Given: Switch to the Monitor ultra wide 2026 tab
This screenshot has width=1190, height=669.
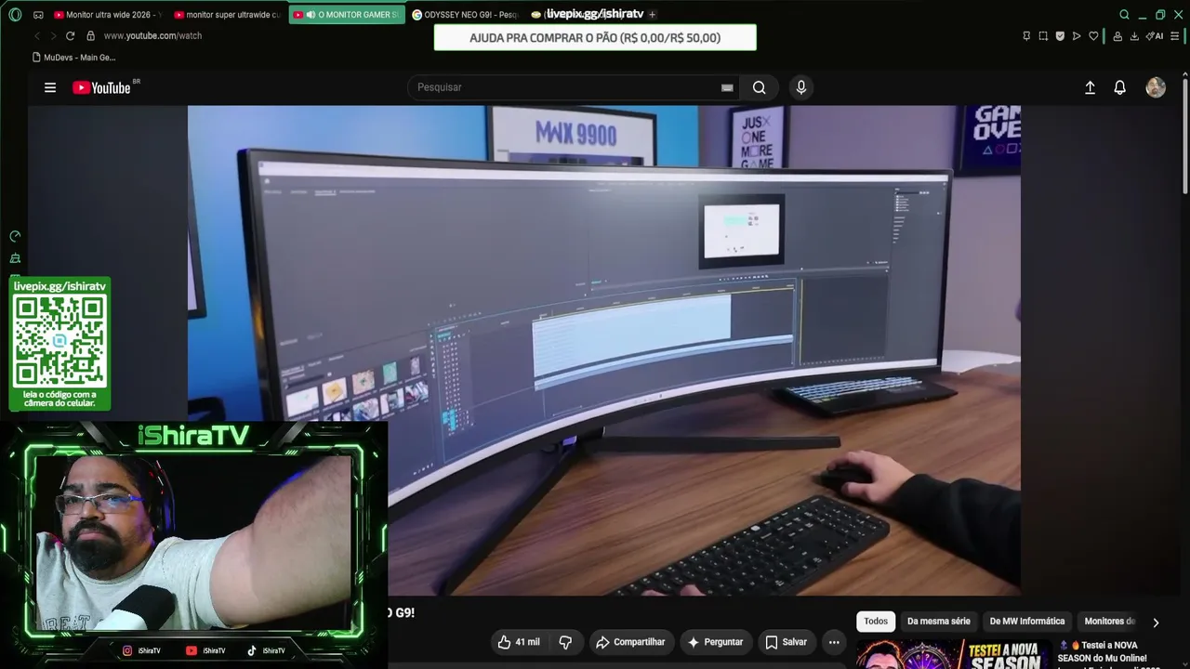Looking at the screenshot, I should tap(107, 15).
